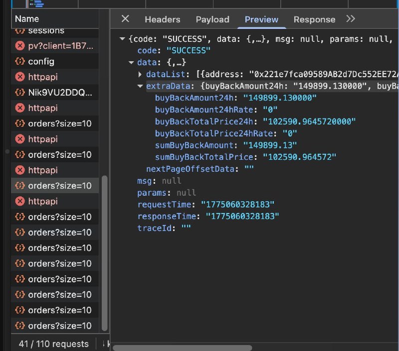Click the request list vertical scrollbar
Viewport: 399px width, 351px height.
tap(105, 253)
